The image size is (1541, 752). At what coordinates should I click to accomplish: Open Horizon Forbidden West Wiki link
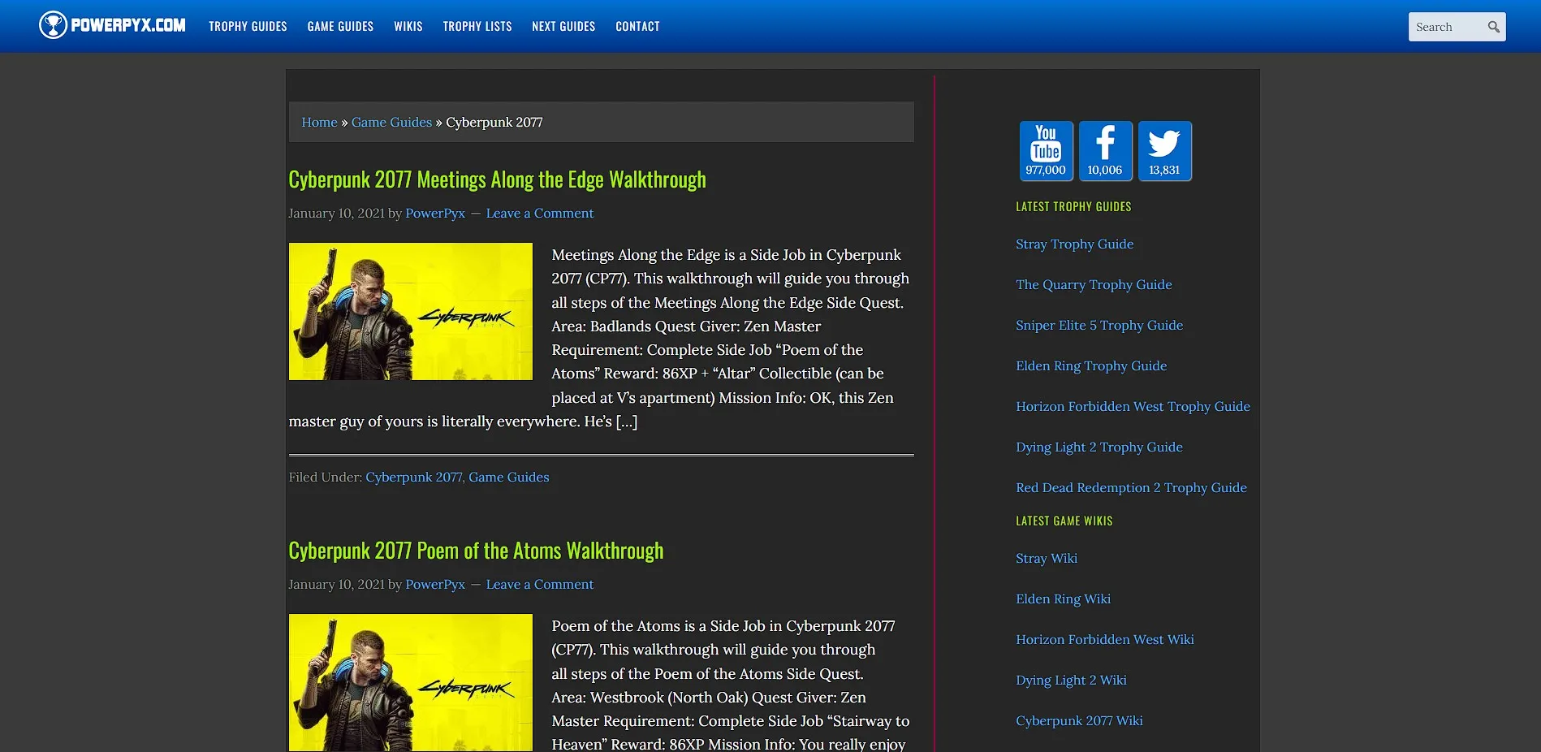click(1105, 639)
